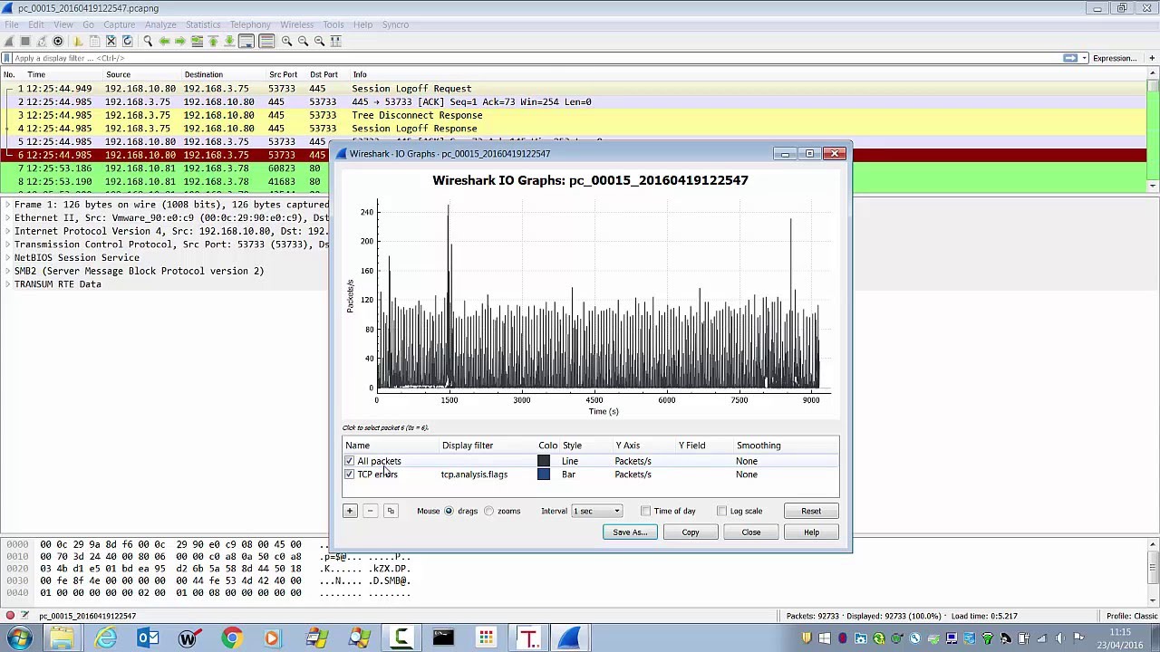Click the blue TCP errors color swatch
1160x652 pixels.
(544, 475)
